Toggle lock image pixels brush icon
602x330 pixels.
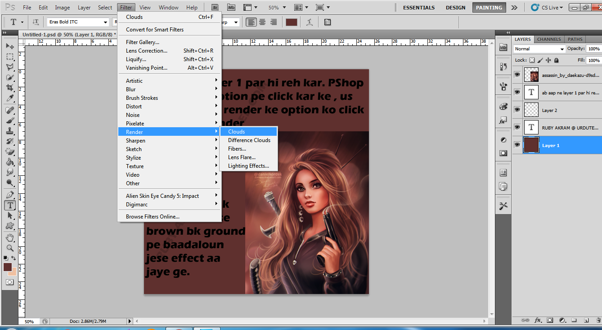coord(540,60)
